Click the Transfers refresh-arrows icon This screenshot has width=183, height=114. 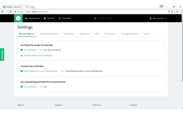(60, 18)
